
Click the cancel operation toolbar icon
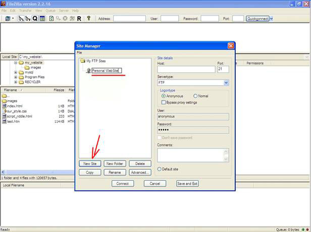pos(65,19)
